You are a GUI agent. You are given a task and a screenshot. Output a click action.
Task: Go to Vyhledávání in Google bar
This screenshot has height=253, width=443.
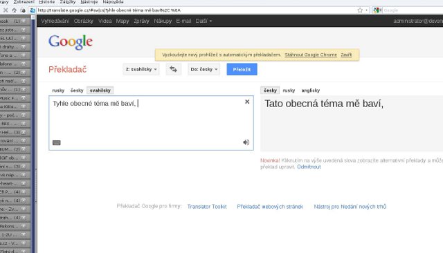tap(55, 21)
